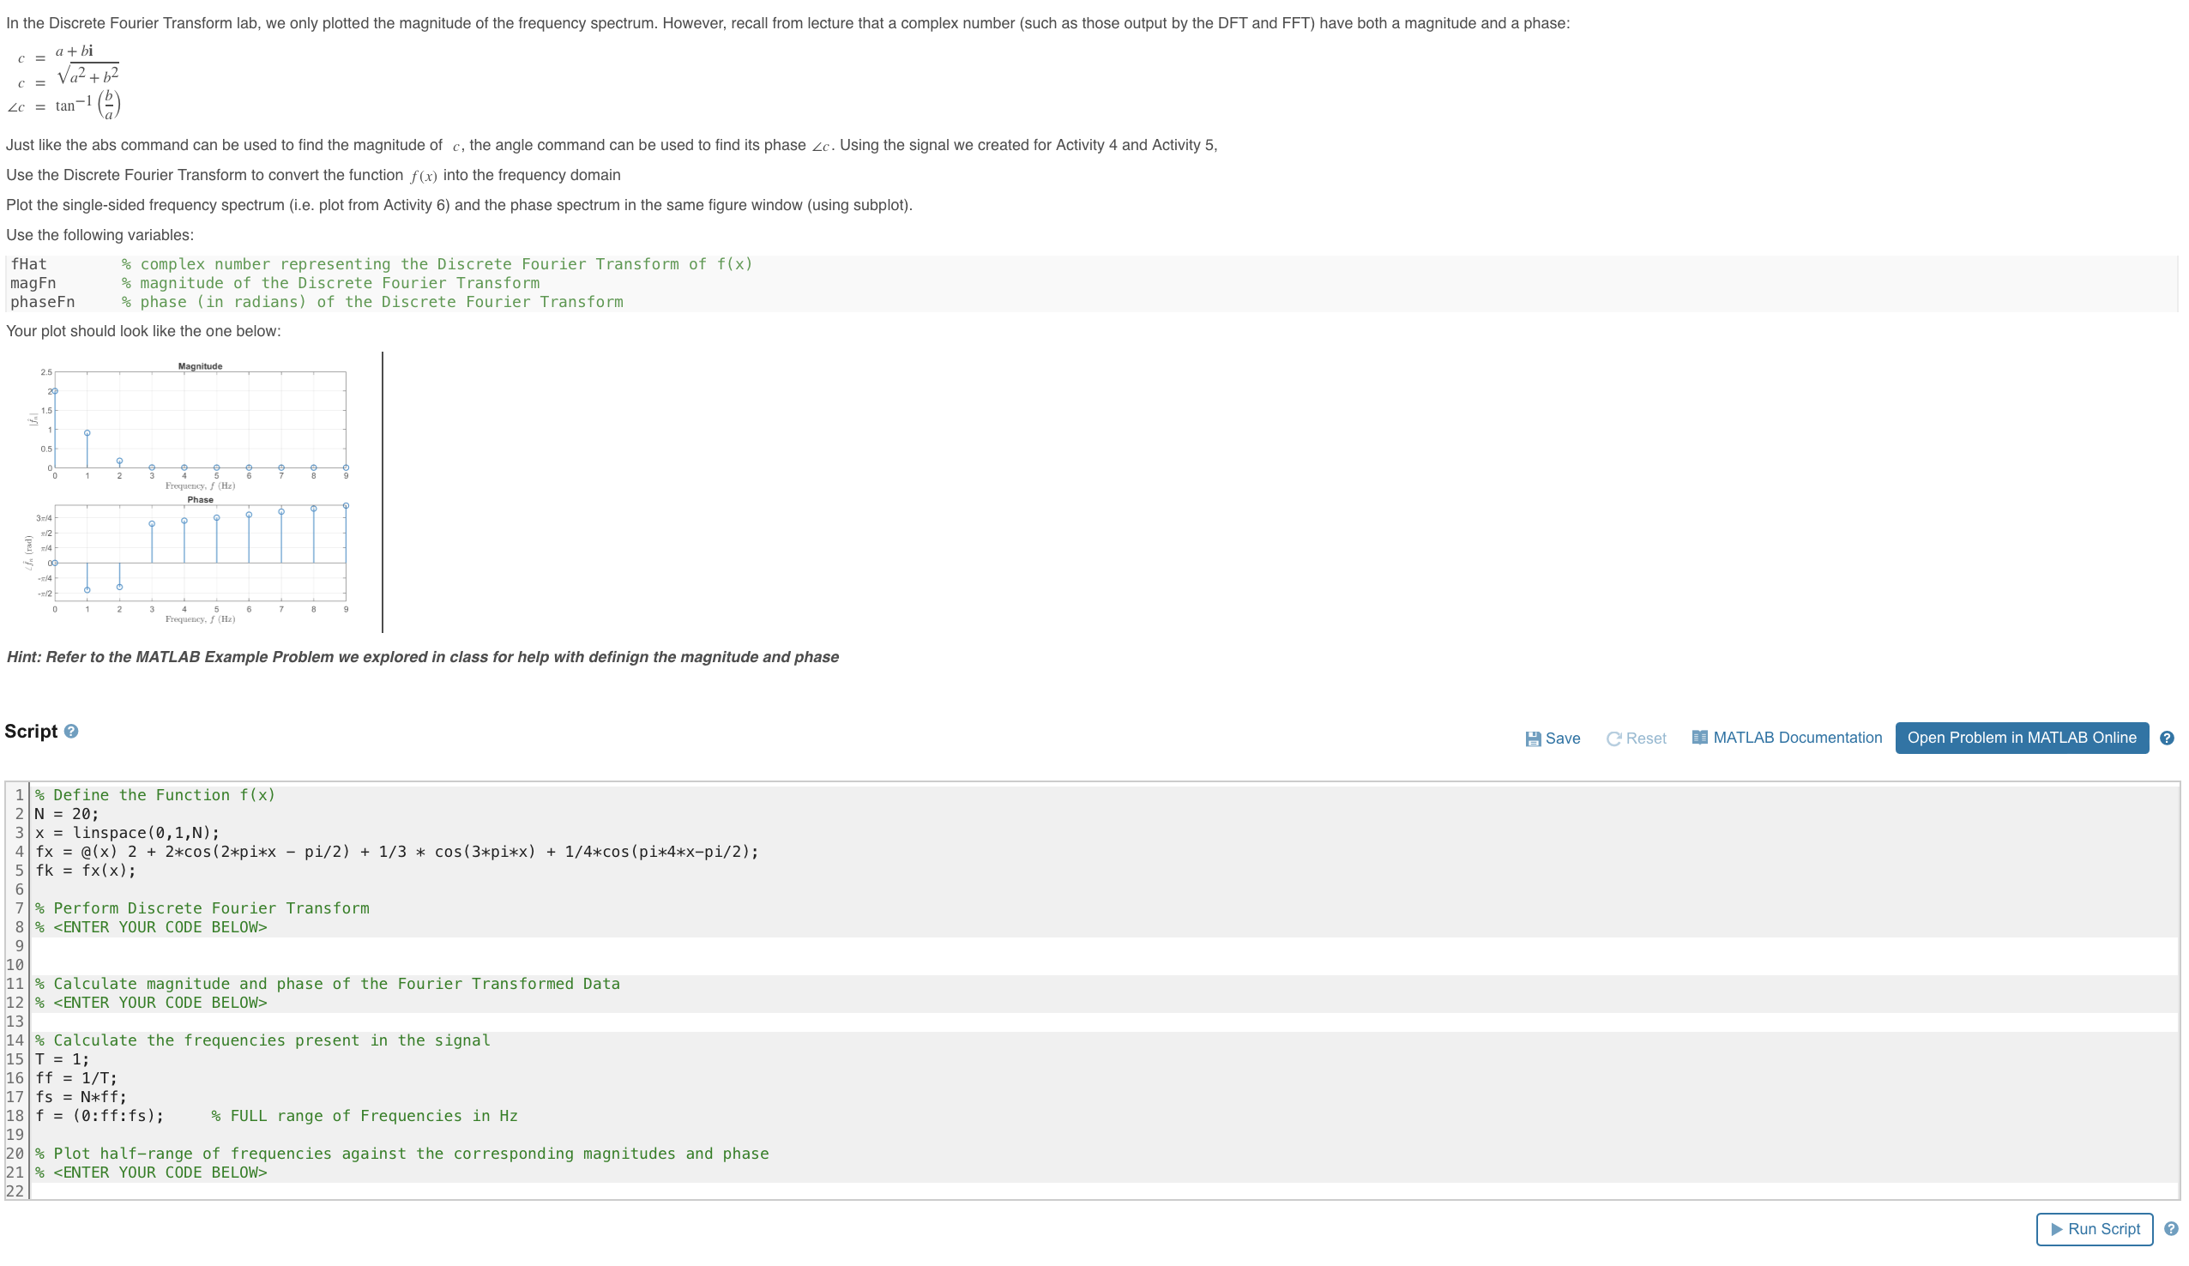Open Problem in MATLAB Online

click(x=2021, y=738)
